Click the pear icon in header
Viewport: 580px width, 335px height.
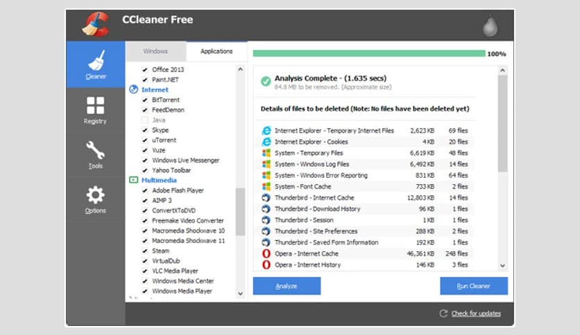491,26
